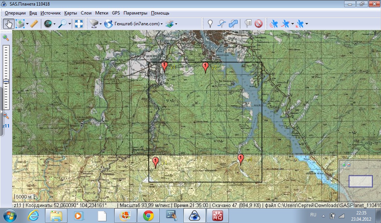
Task: Open the Метки menu
Action: point(102,13)
